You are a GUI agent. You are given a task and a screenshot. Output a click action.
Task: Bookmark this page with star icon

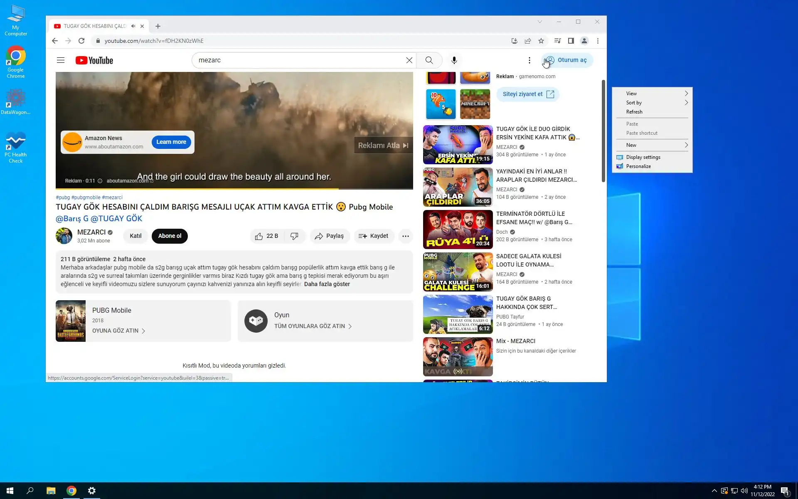(x=541, y=41)
